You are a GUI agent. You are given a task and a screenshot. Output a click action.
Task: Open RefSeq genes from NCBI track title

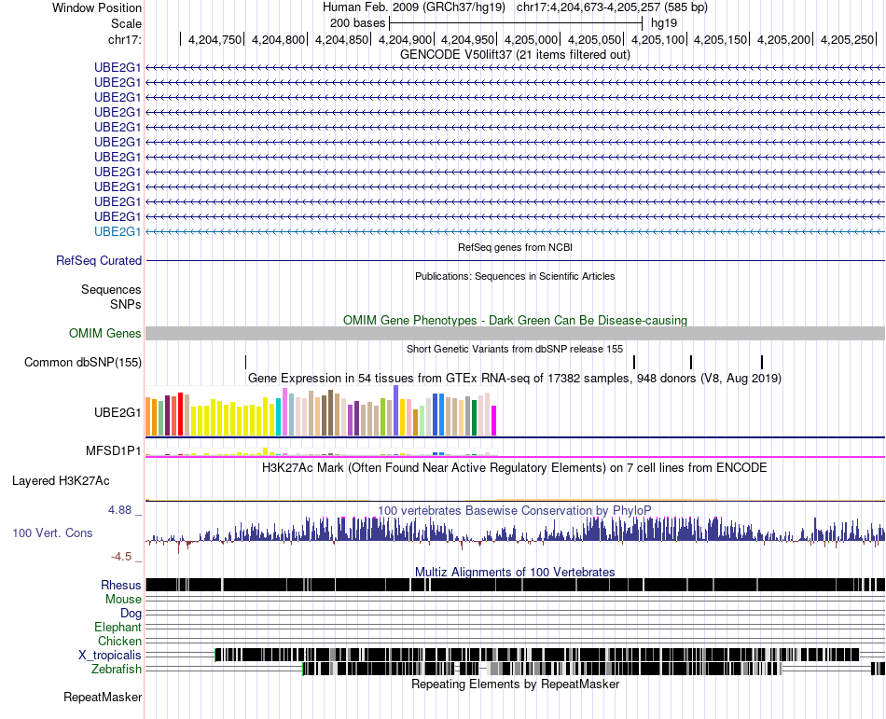click(x=515, y=247)
